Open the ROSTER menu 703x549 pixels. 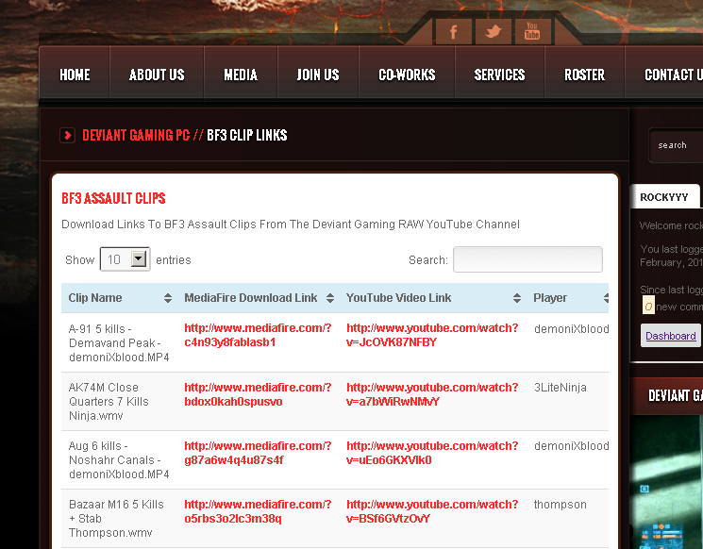[x=584, y=75]
